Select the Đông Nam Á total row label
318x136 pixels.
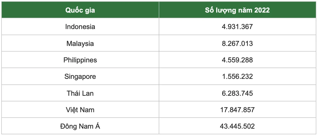click(80, 126)
